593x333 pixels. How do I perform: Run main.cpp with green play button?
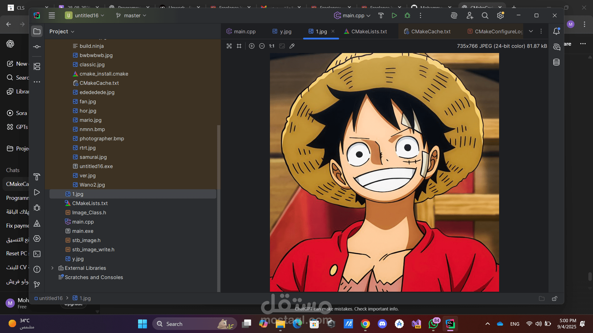click(394, 15)
